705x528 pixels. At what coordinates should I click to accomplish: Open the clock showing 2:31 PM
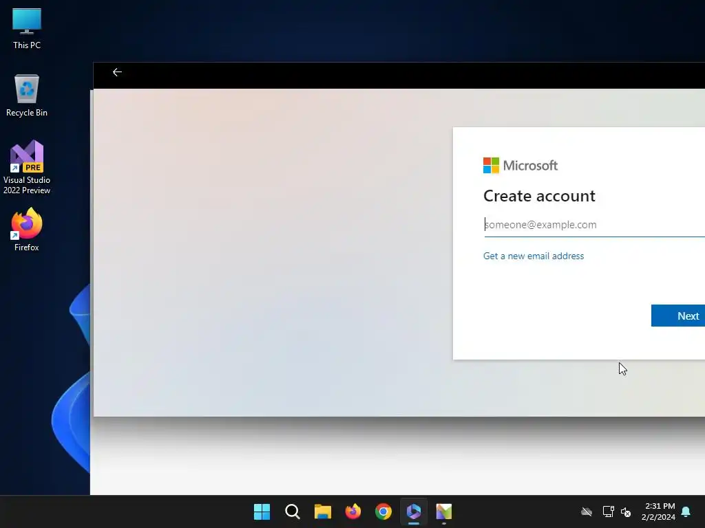[x=658, y=511]
